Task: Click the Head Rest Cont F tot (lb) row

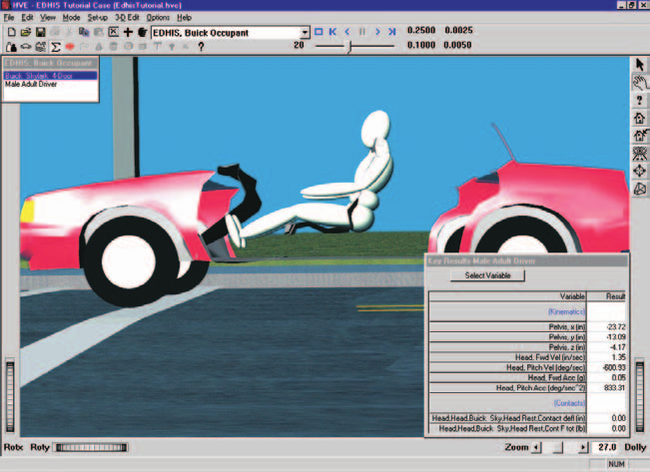Action: pyautogui.click(x=528, y=428)
